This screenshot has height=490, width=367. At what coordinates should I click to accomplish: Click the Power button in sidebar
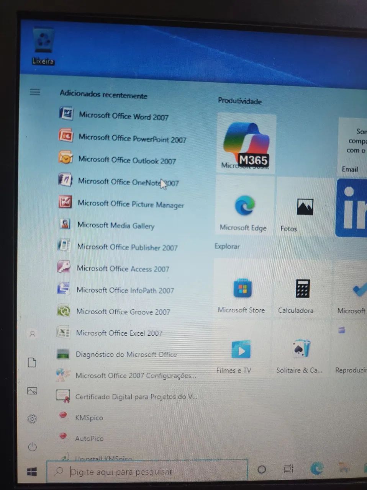pos(32,447)
